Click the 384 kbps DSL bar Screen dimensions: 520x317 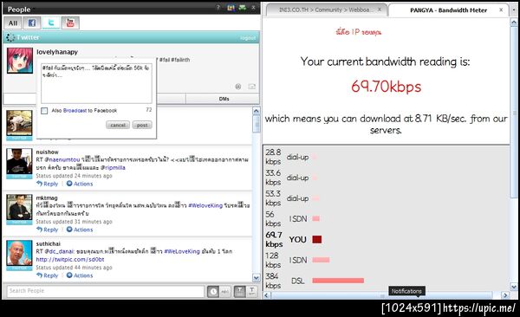pos(338,281)
